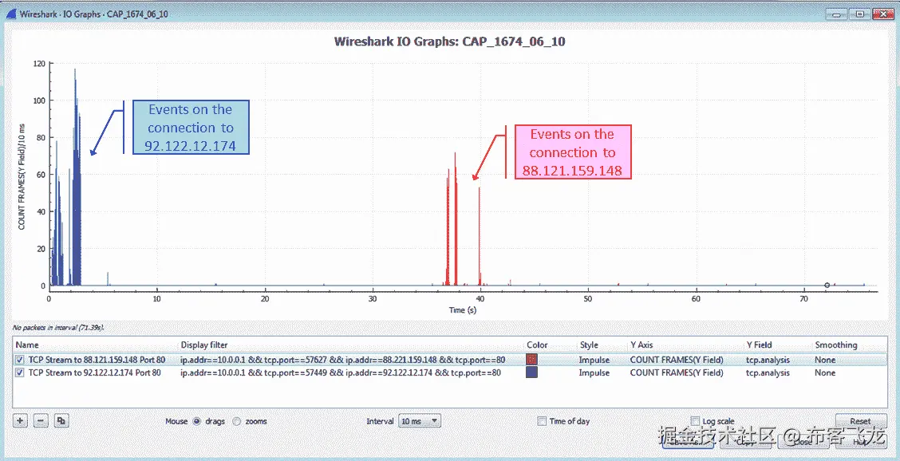This screenshot has height=461, width=900.
Task: Duplicate the selected graph using copy icon
Action: point(61,421)
